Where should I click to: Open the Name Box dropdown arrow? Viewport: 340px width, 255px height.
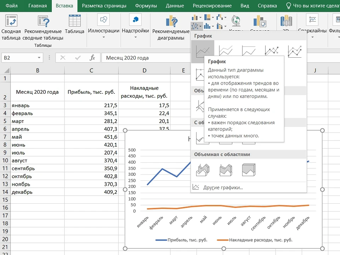[39, 58]
